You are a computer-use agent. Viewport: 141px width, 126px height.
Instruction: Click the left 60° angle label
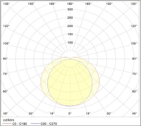pyautogui.click(x=5, y=91)
